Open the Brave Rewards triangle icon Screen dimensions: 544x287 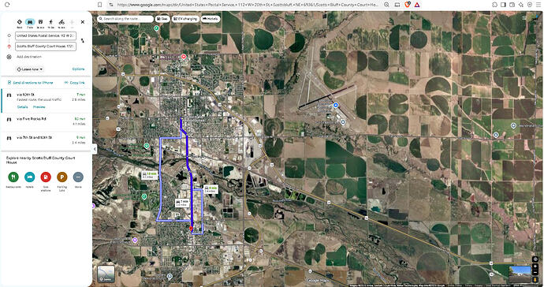pos(417,5)
